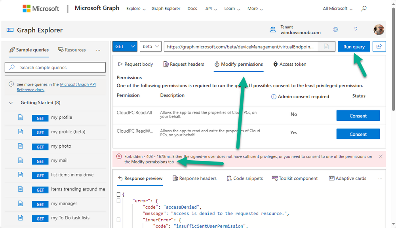Viewport: 396px width, 228px height.
Task: Click the tenant globe icon
Action: [273, 30]
